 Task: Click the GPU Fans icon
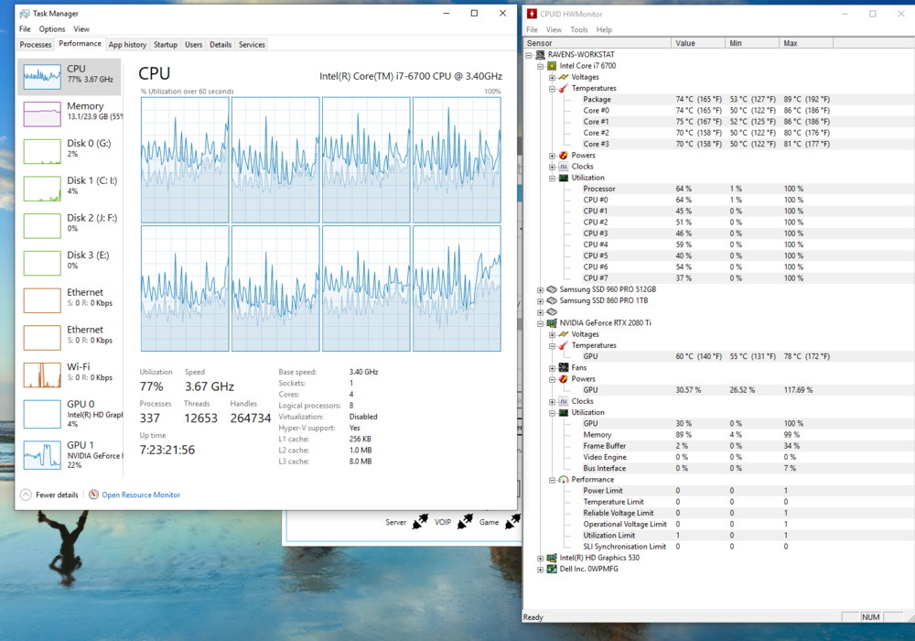coord(563,367)
